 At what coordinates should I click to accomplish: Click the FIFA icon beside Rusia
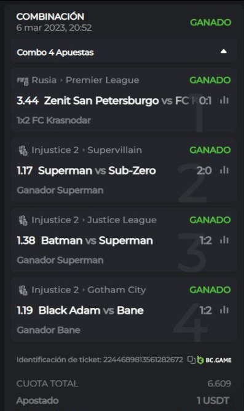click(23, 81)
